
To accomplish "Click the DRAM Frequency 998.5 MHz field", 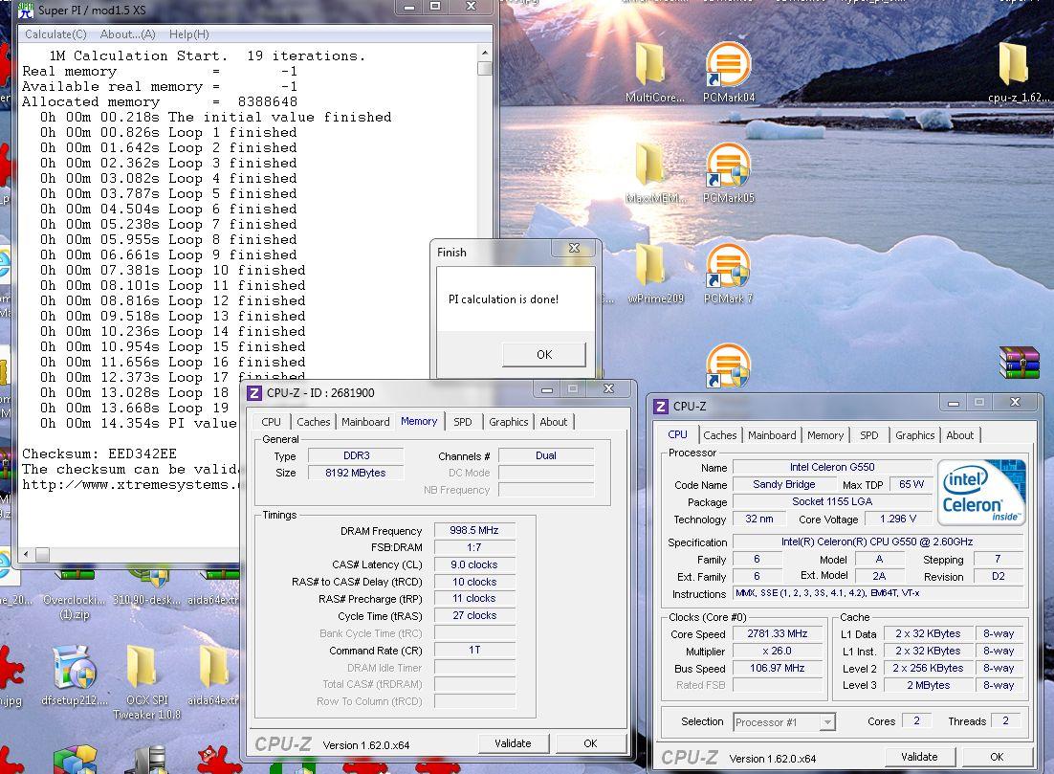I will 473,531.
